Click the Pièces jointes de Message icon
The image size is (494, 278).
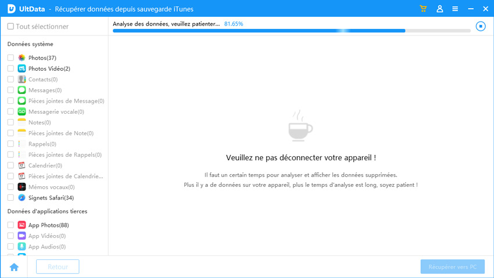coord(22,100)
